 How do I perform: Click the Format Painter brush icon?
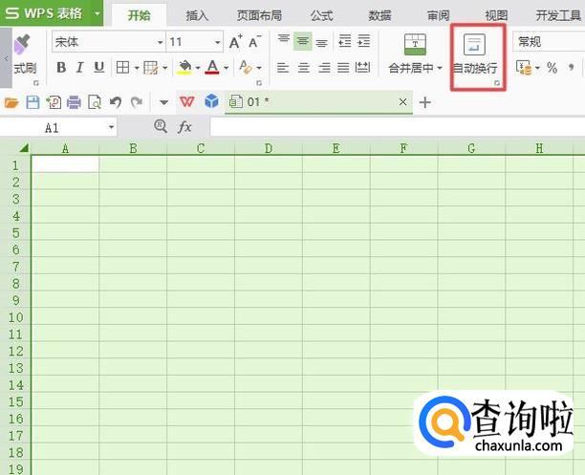22,44
